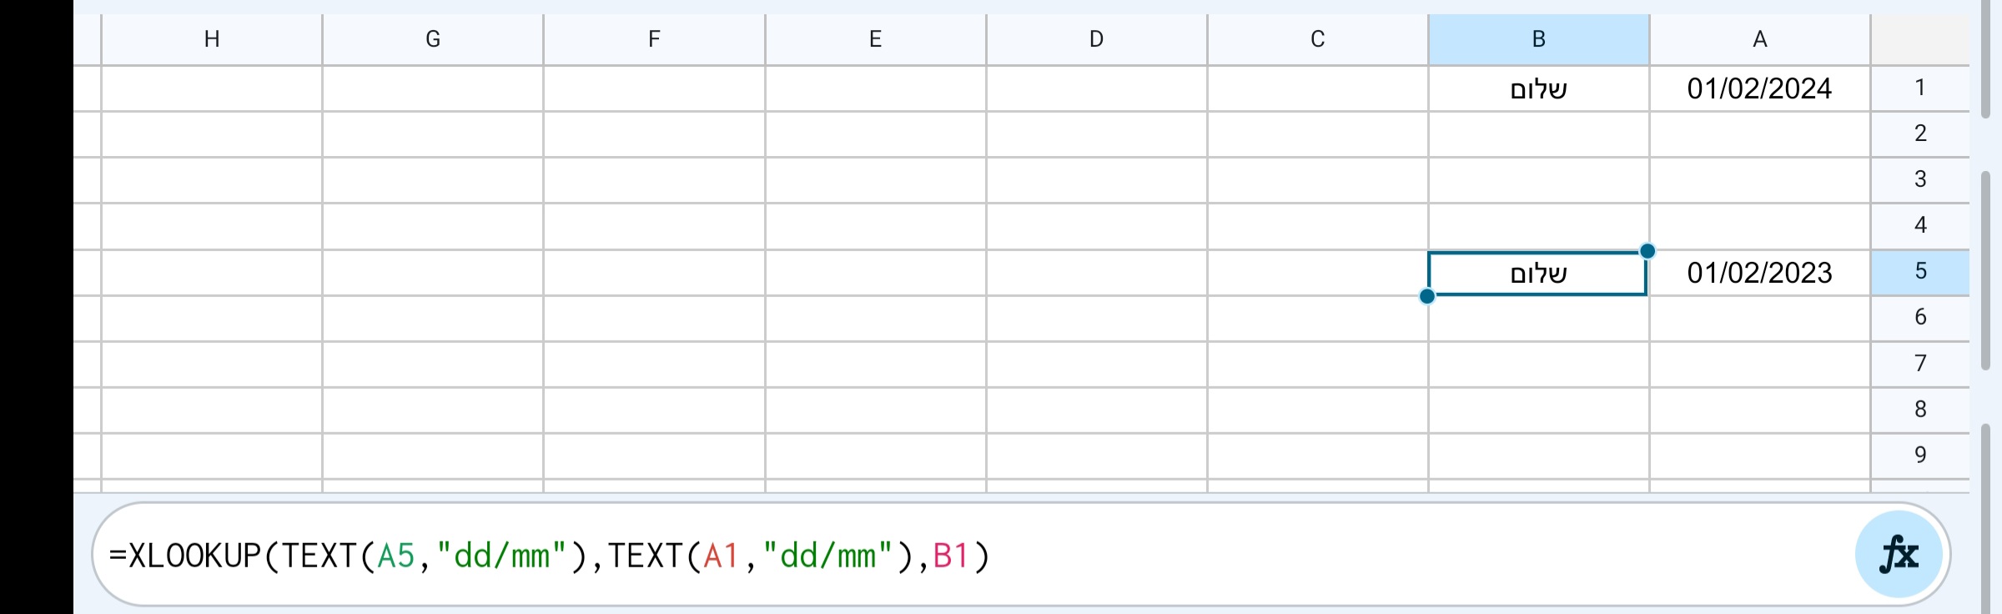The width and height of the screenshot is (2002, 614).
Task: Tap the fx function button
Action: pyautogui.click(x=1899, y=555)
